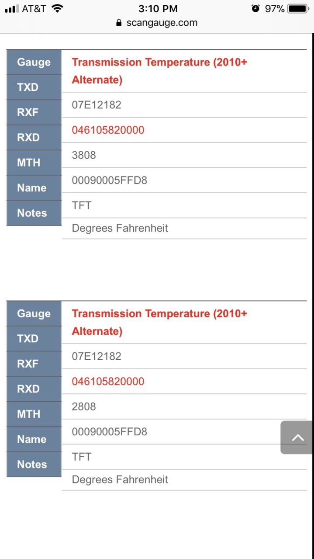Tap the 3808 value in first table

point(84,155)
